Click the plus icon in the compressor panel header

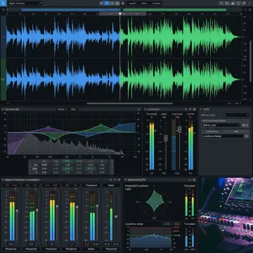click(x=110, y=180)
